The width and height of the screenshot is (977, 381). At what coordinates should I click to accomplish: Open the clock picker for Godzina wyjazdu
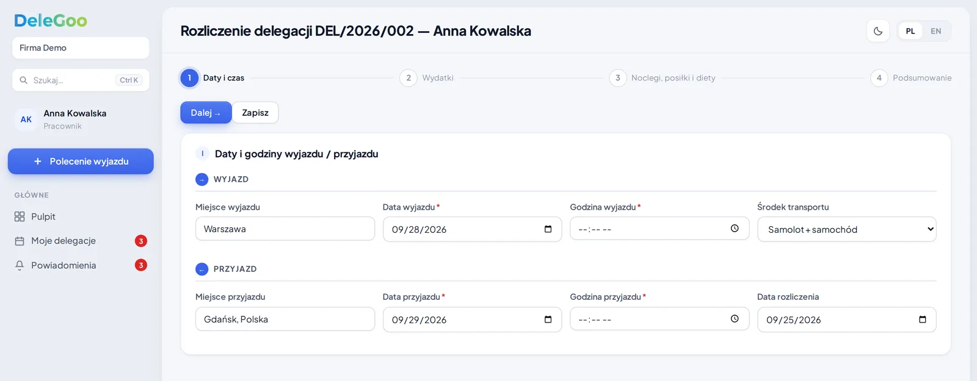(x=735, y=229)
